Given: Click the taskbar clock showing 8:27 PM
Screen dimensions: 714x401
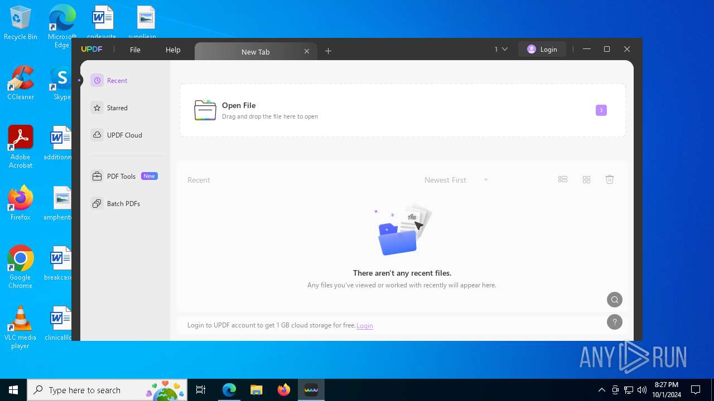Looking at the screenshot, I should pos(667,390).
